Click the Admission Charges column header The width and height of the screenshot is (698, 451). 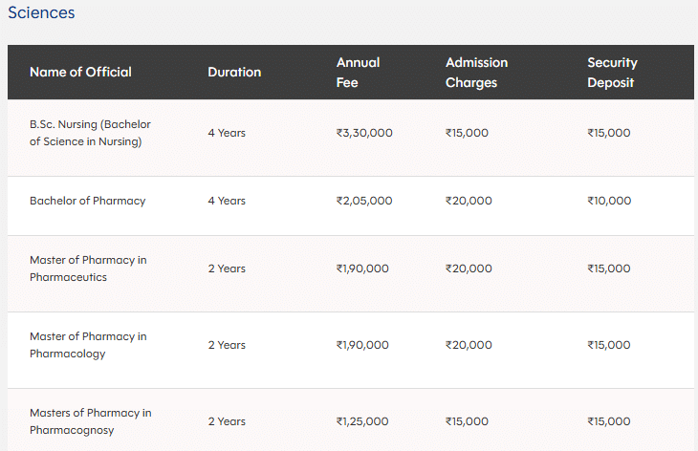(476, 72)
